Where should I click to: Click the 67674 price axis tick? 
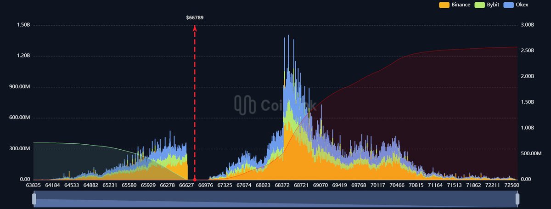tap(244, 186)
